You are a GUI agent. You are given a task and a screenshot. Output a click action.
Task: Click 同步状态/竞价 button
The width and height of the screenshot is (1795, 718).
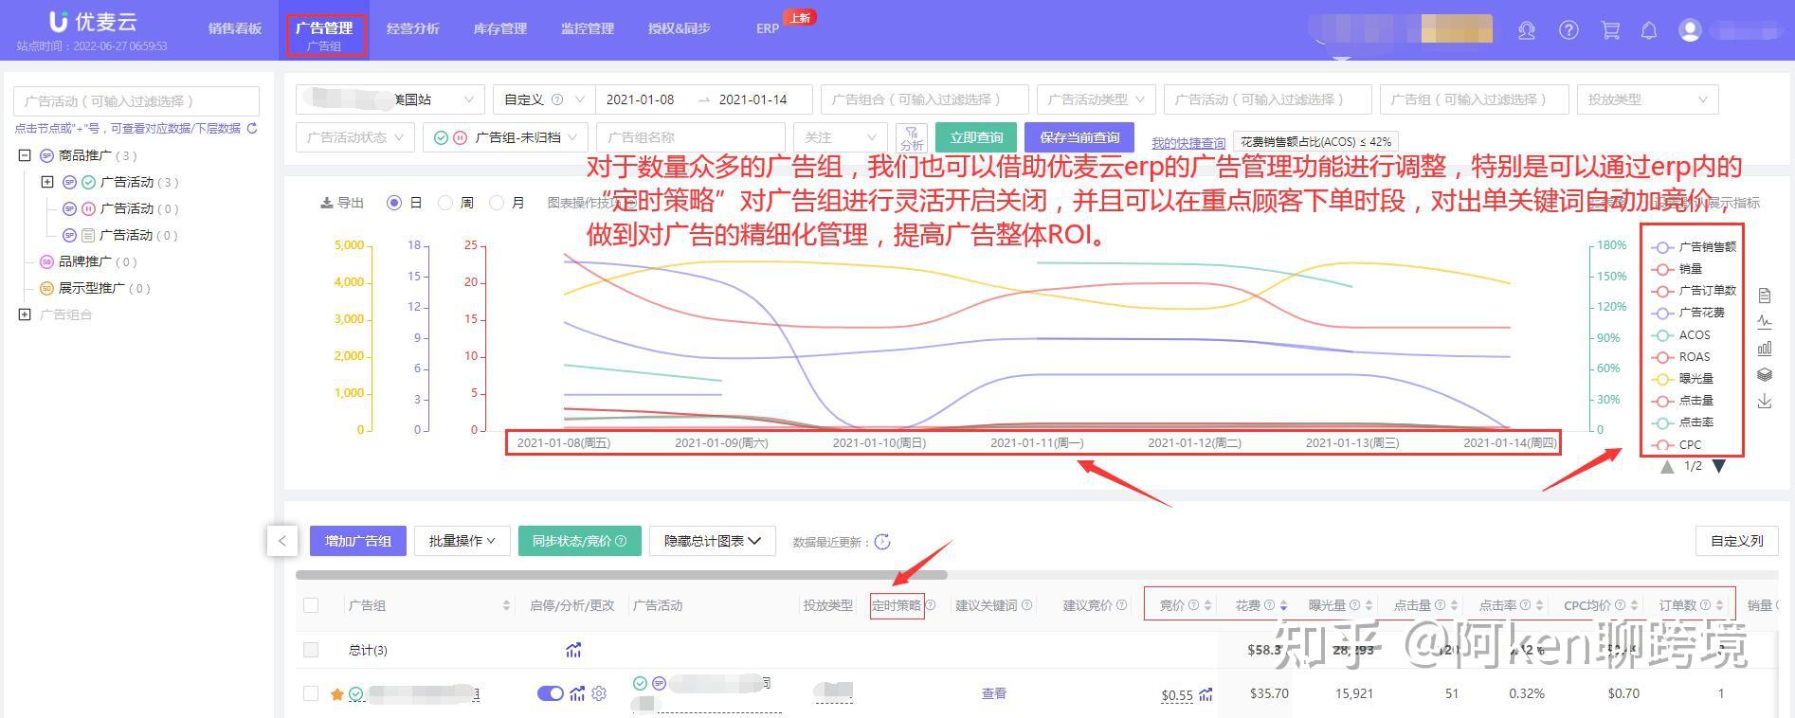579,541
